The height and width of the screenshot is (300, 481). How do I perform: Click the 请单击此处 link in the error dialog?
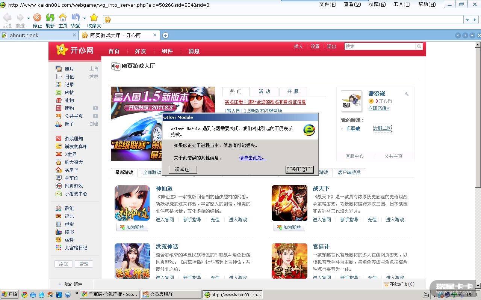[x=253, y=158]
